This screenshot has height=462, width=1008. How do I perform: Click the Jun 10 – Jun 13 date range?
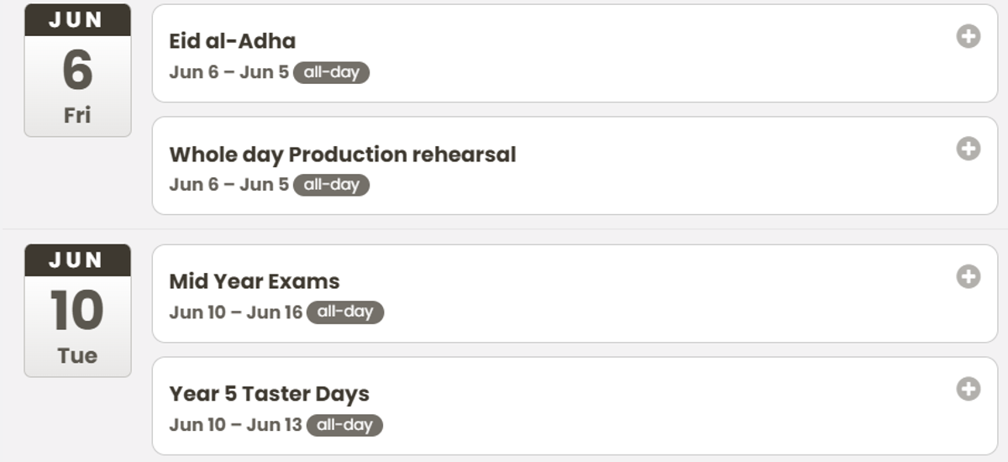tap(236, 425)
